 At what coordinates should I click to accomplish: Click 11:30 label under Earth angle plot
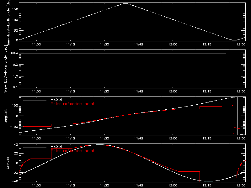pyautogui.click(x=104, y=44)
